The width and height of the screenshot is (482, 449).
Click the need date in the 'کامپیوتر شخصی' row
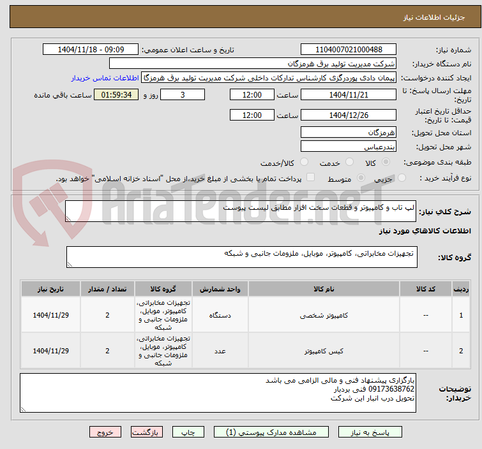coord(50,315)
